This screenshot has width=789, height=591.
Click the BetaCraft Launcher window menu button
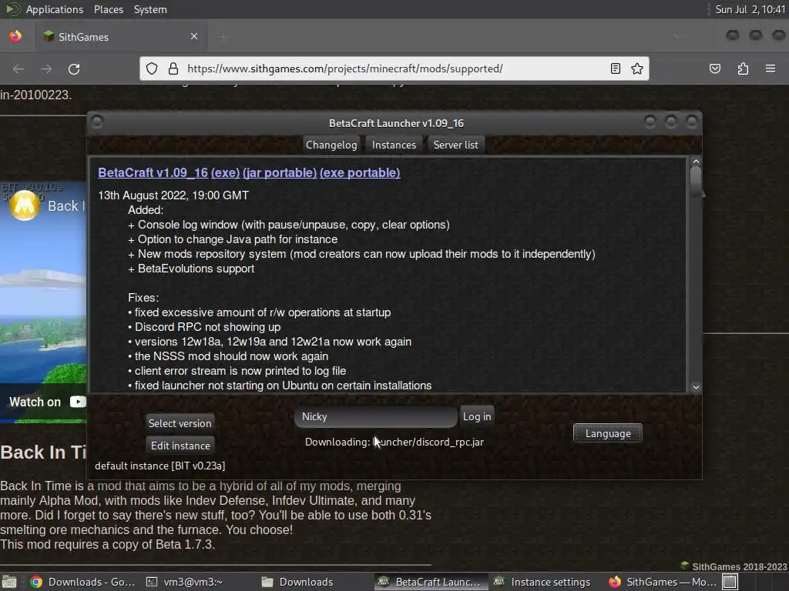click(97, 122)
